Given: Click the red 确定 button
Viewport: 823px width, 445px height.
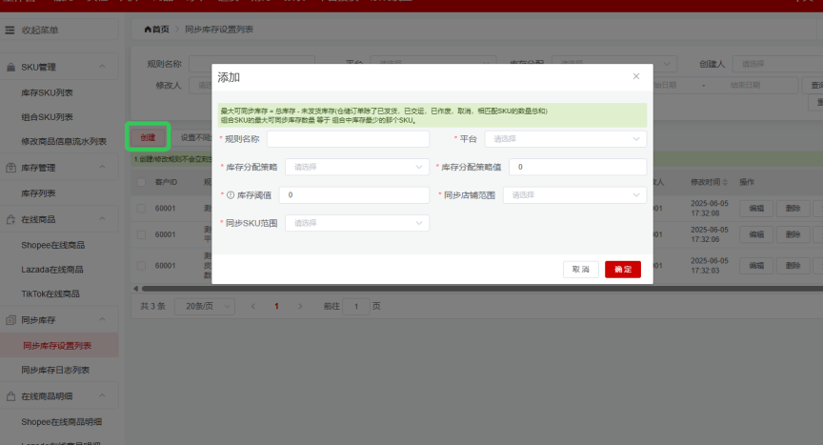Looking at the screenshot, I should 622,270.
